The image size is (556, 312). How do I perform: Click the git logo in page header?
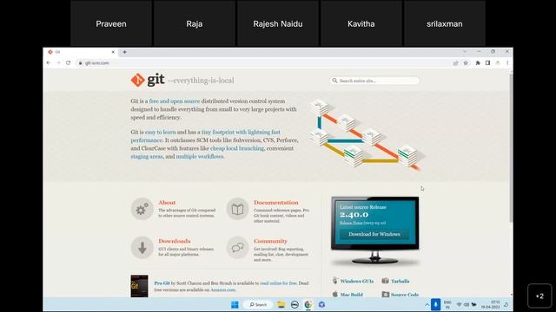click(x=148, y=80)
